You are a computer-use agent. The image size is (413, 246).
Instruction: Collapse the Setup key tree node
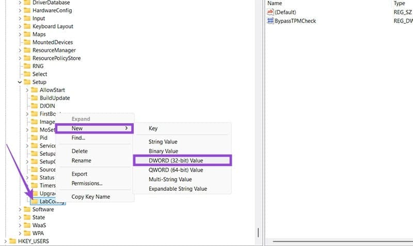point(20,82)
